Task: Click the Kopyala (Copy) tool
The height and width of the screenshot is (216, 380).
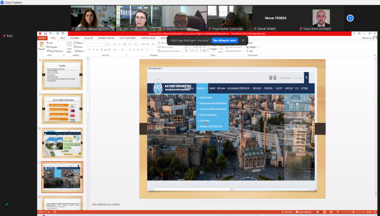Action: pyautogui.click(x=52, y=47)
